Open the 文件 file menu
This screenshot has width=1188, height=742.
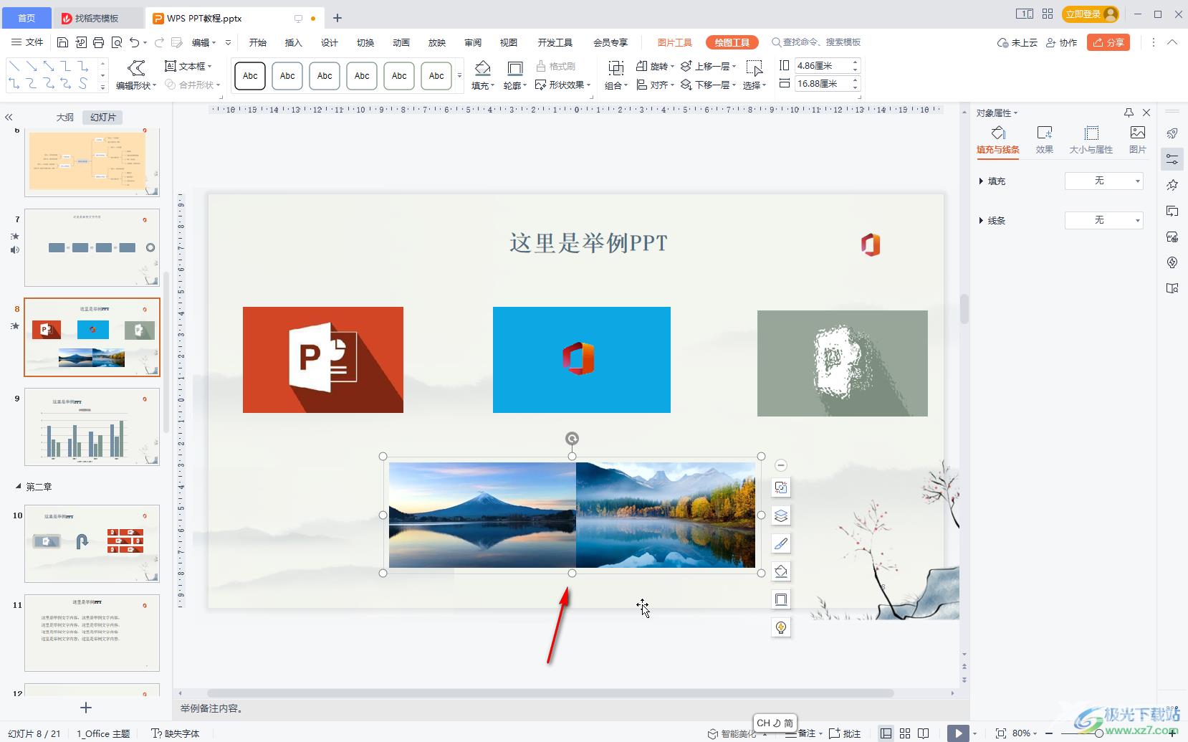click(x=27, y=42)
